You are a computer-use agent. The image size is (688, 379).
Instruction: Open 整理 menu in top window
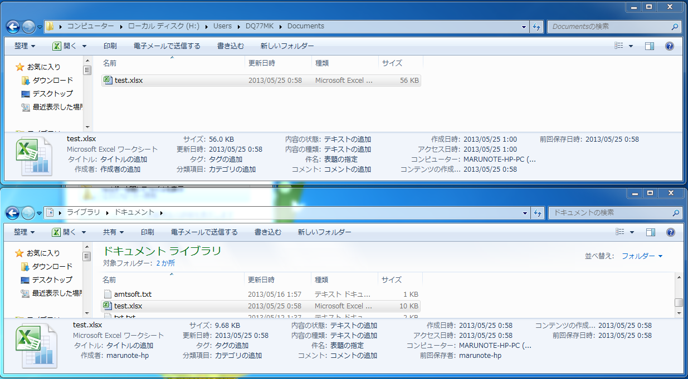tap(25, 46)
